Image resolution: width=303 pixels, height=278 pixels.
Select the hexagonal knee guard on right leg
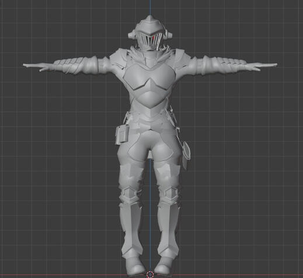click(x=171, y=193)
